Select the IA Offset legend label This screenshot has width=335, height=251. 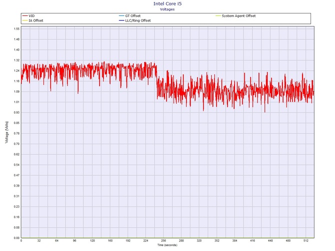[x=36, y=20]
